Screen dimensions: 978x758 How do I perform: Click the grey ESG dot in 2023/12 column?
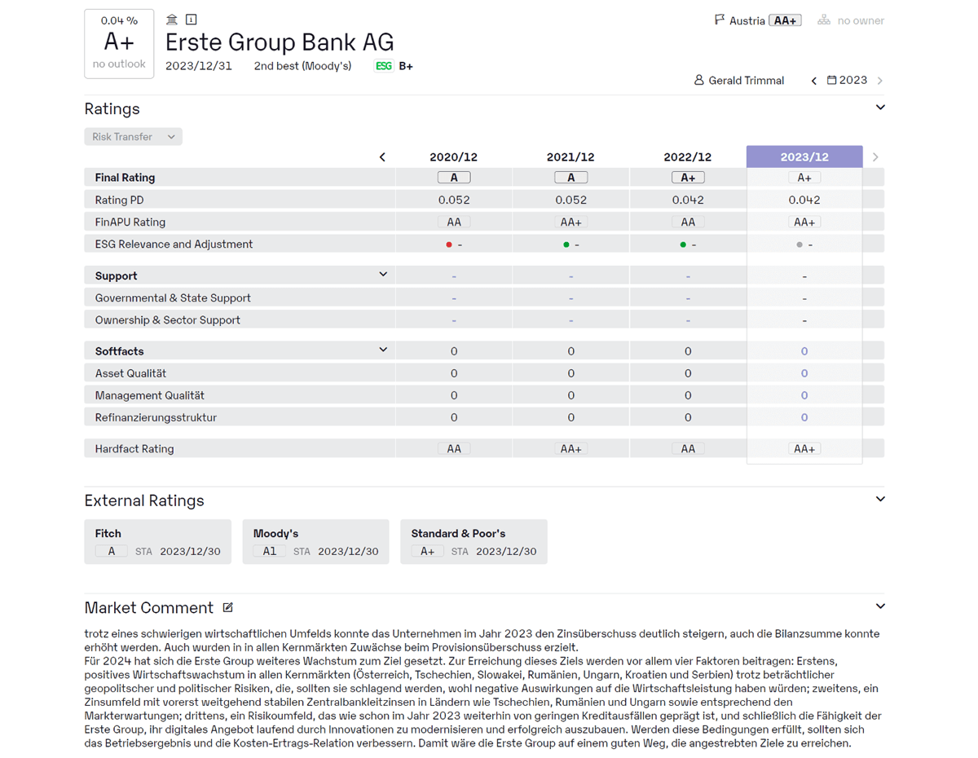click(800, 245)
